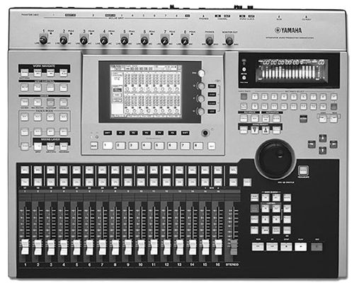The width and height of the screenshot is (354, 285).
Task: Switch channel 10 ON button
Action: click(141, 182)
